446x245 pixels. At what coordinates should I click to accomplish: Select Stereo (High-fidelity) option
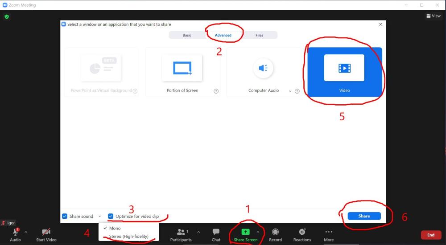[x=128, y=237]
